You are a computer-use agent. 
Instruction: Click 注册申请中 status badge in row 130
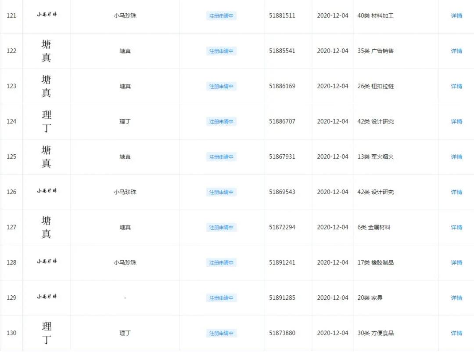221,333
